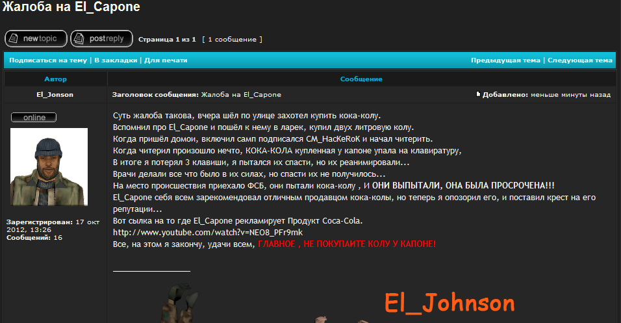Click the 1 сообщение counter
This screenshot has width=621, height=323.
pyautogui.click(x=233, y=40)
